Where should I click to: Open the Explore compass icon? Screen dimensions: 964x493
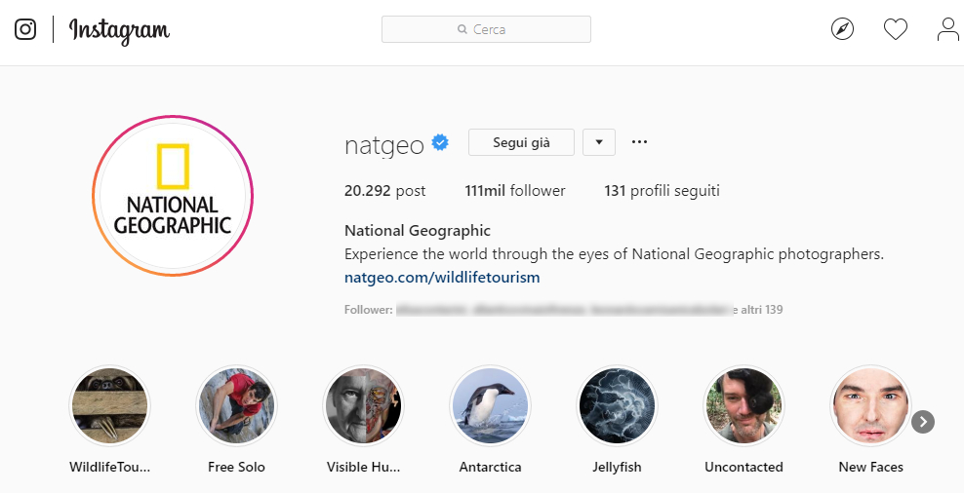pos(842,29)
